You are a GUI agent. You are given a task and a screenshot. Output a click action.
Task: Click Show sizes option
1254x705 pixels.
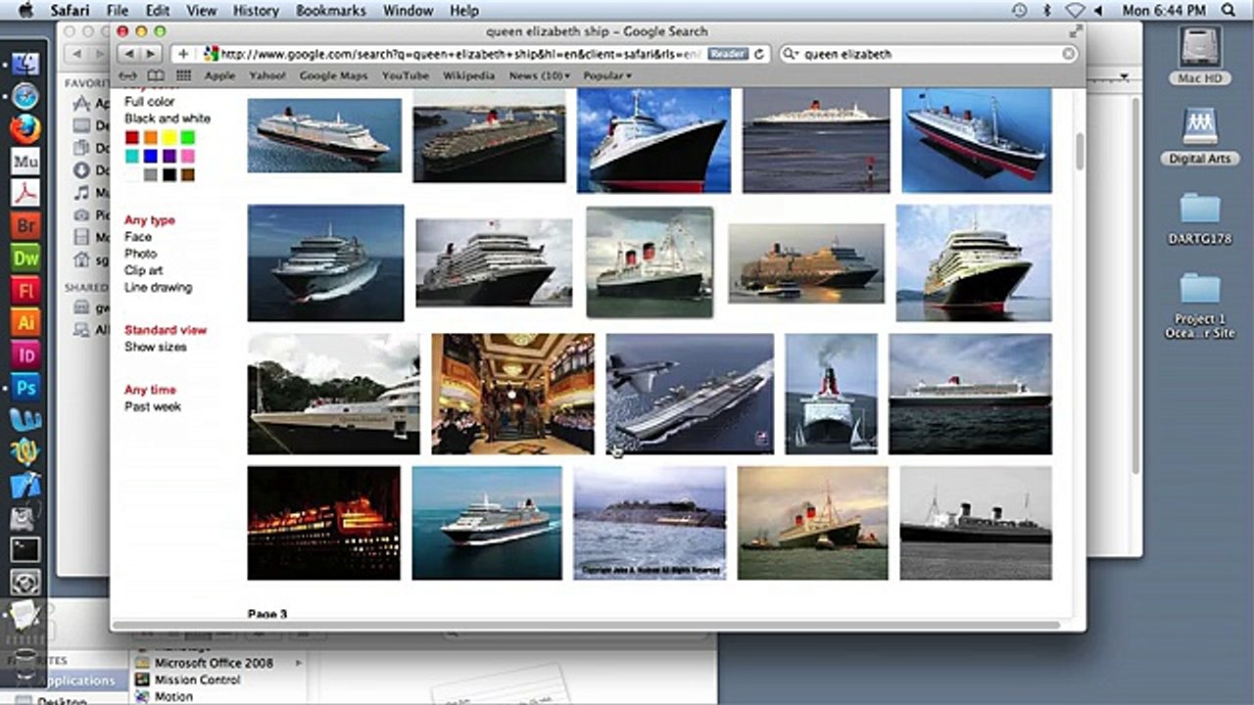[156, 347]
